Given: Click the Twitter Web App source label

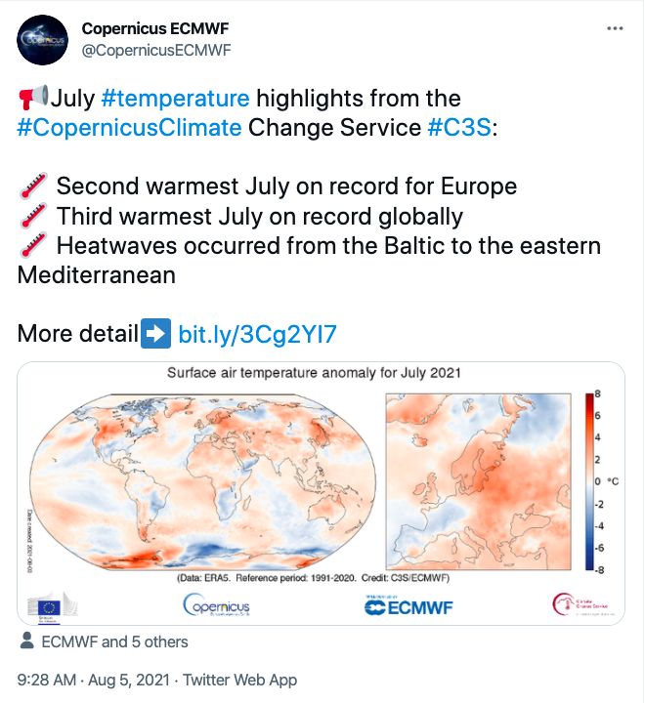Looking at the screenshot, I should tap(239, 680).
